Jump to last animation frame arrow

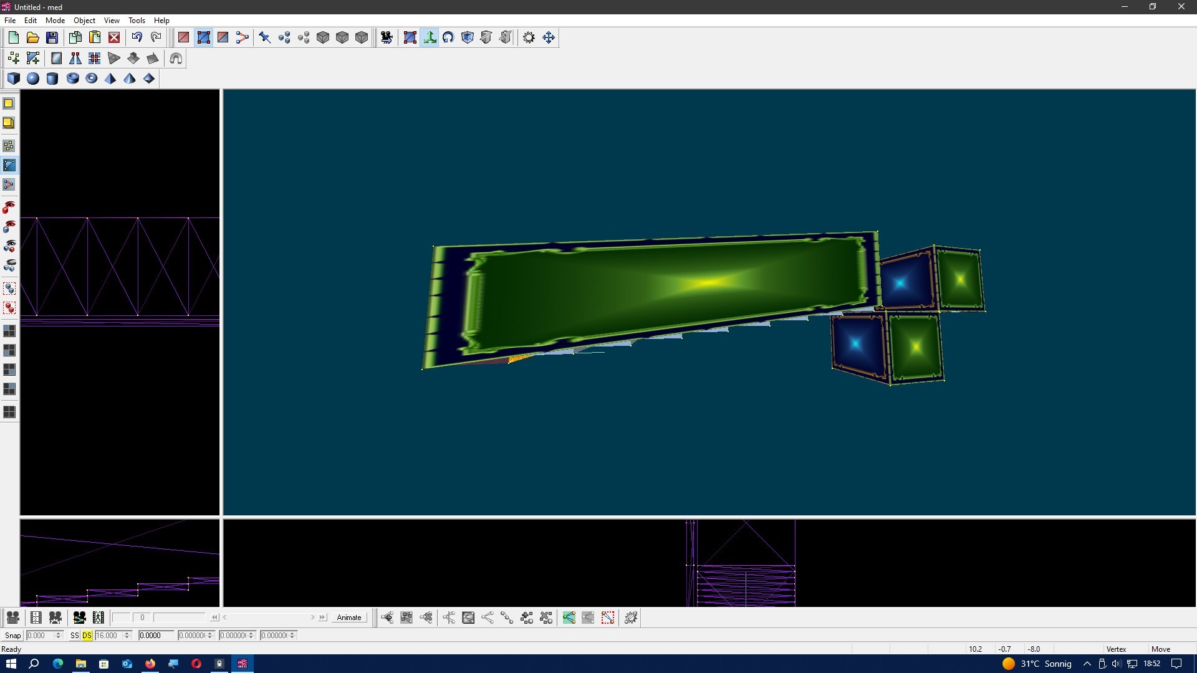coord(322,618)
